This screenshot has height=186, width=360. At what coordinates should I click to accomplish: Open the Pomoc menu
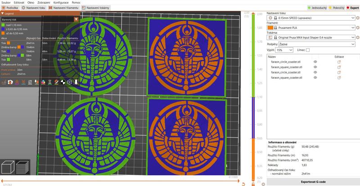(76, 3)
